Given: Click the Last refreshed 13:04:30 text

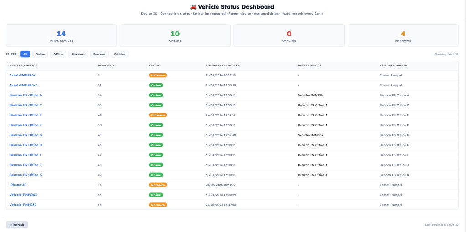Looking at the screenshot, I should click(442, 225).
